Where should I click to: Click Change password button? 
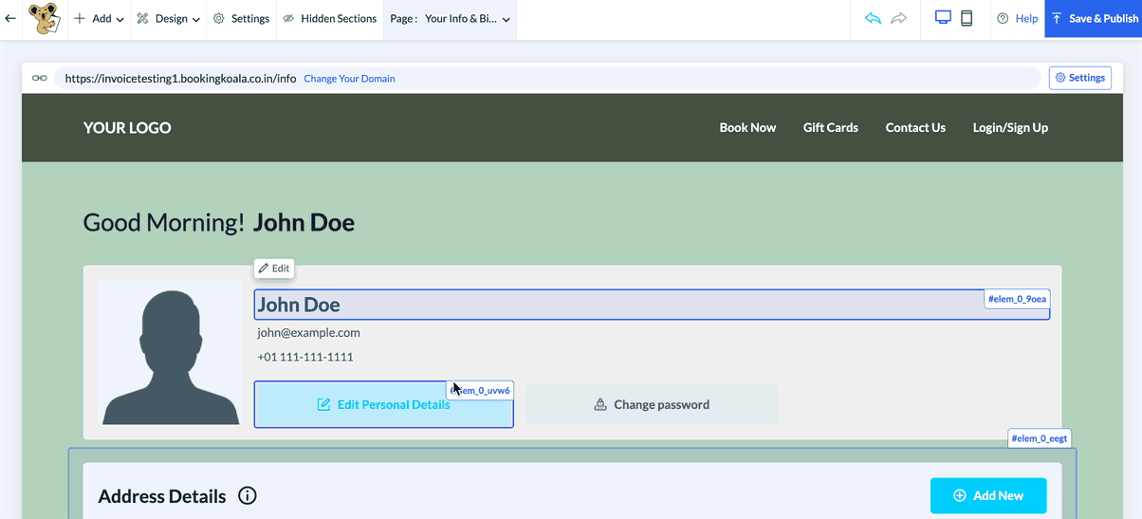652,404
